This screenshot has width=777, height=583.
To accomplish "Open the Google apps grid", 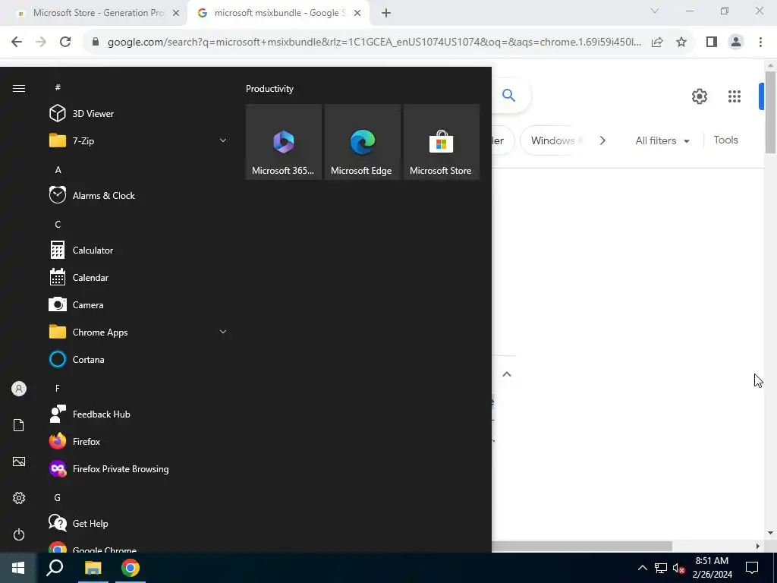I will coord(735,96).
